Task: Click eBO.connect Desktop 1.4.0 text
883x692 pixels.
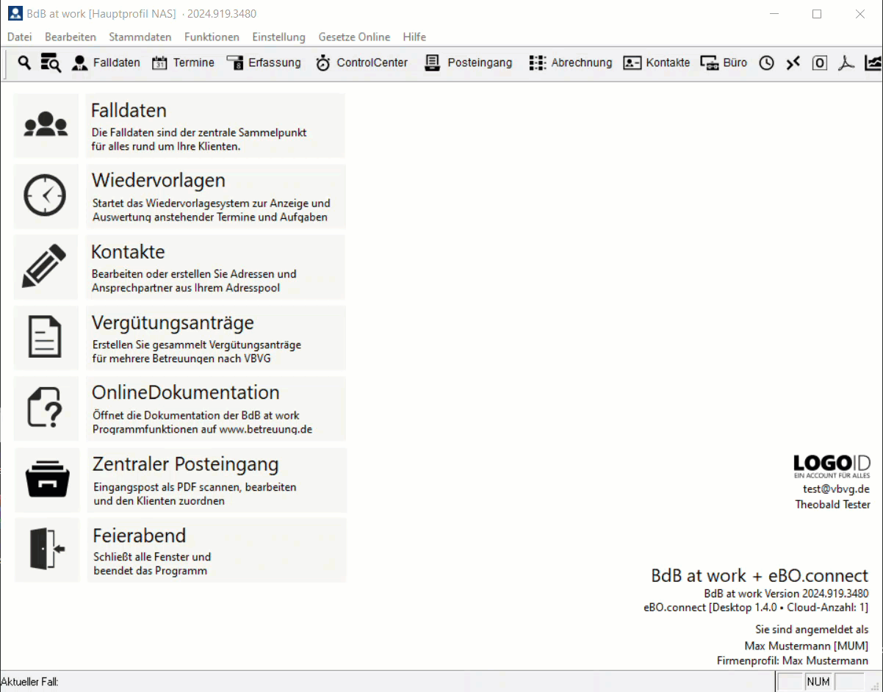Action: 756,608
